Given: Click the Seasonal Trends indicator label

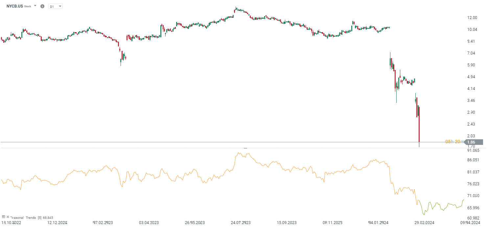Looking at the screenshot, I should click(x=24, y=217).
